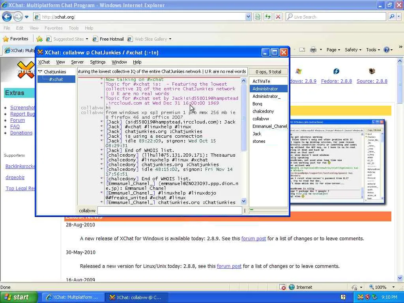
Task: Click the Free Hotmail favorites link
Action: [x=108, y=39]
